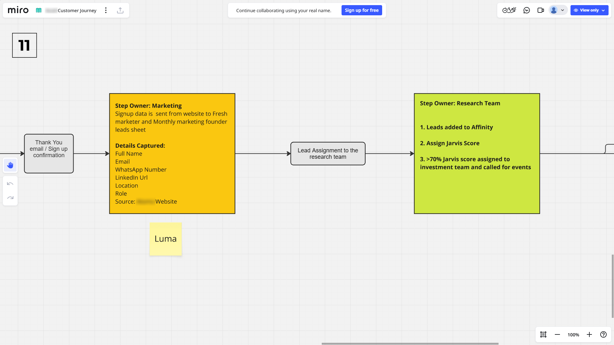Click Continue collaborating using real name text

click(284, 11)
